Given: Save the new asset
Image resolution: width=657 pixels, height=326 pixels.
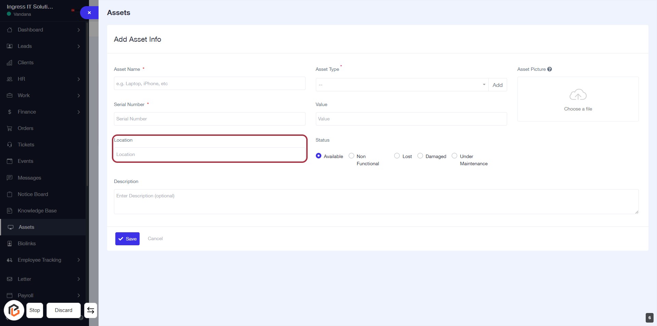Looking at the screenshot, I should (x=127, y=239).
